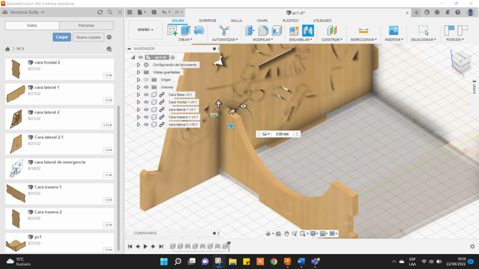Image resolution: width=479 pixels, height=269 pixels.
Task: Select the Create Sketch tool
Action: pyautogui.click(x=172, y=31)
